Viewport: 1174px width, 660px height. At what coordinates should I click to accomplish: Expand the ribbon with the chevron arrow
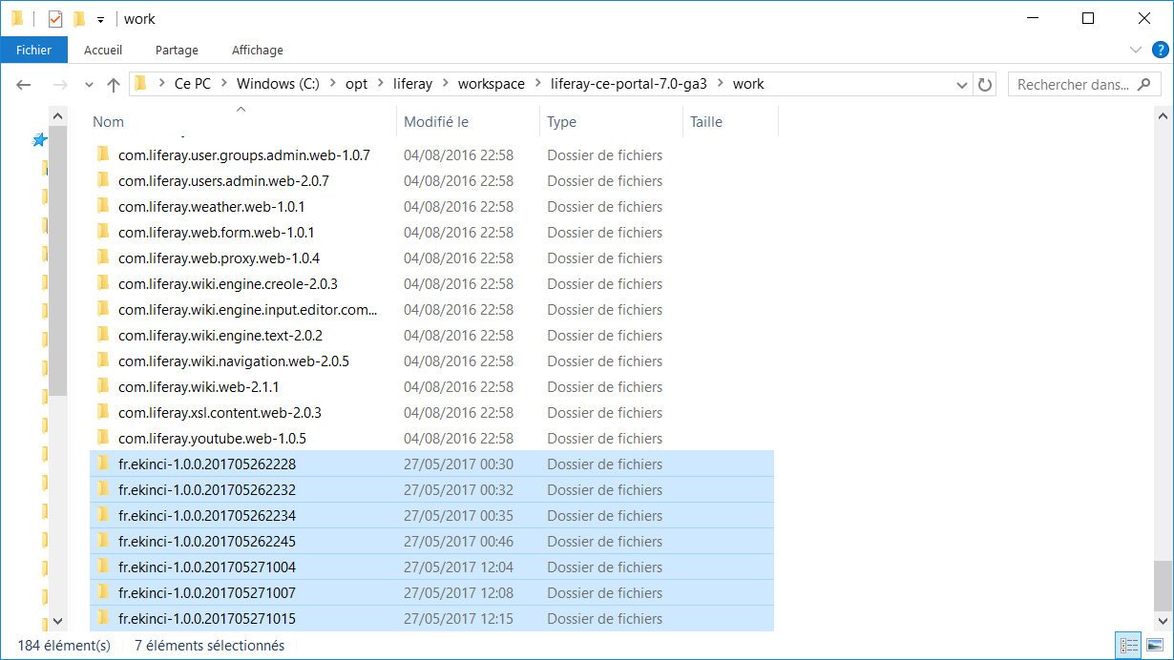[x=1136, y=50]
